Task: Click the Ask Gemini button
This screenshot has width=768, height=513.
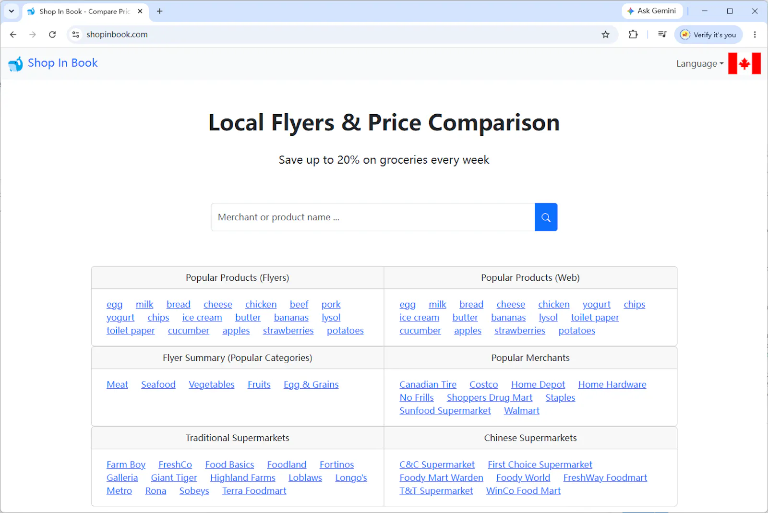Action: [x=652, y=11]
